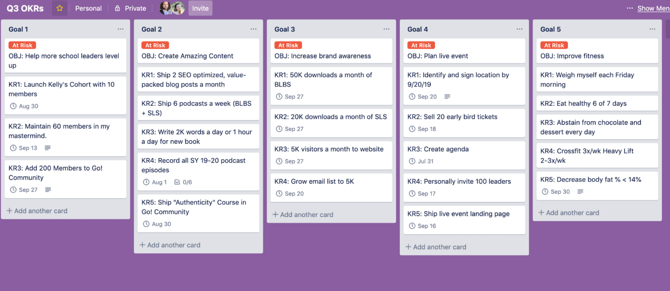Click the Invite button
The image size is (670, 291).
200,8
